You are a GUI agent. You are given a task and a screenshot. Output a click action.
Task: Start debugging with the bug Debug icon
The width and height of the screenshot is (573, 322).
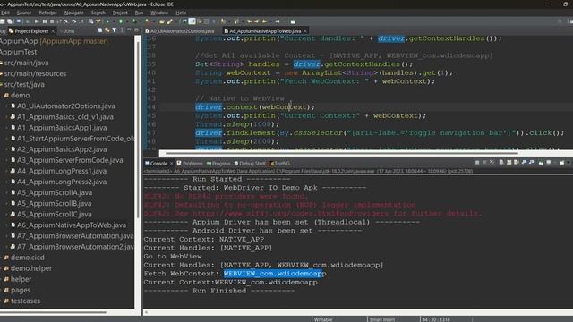click(x=107, y=21)
